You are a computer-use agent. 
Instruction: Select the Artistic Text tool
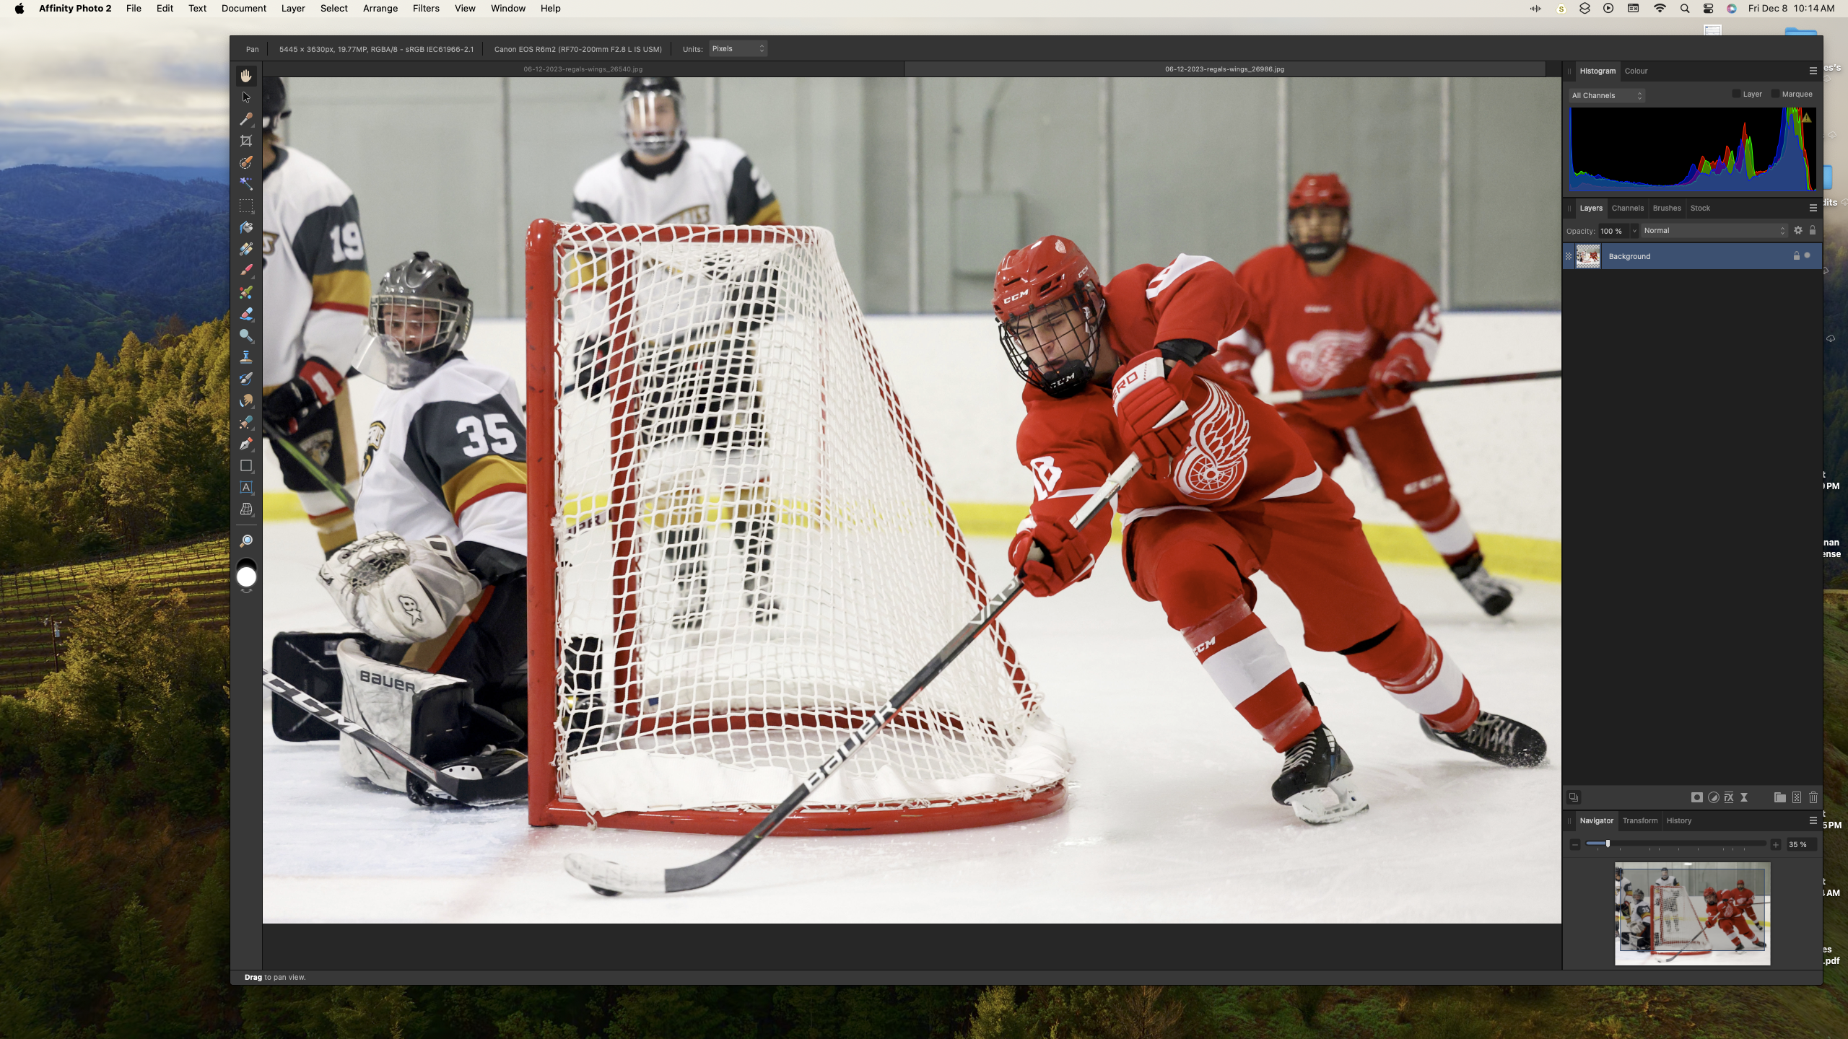[x=246, y=487]
